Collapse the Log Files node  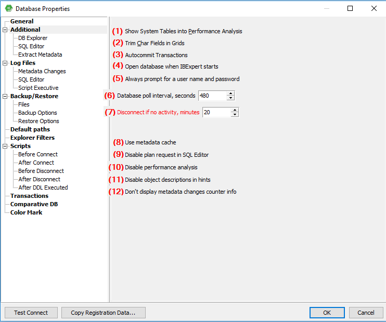pyautogui.click(x=5, y=63)
